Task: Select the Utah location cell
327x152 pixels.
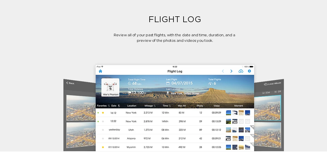Action: (131, 130)
